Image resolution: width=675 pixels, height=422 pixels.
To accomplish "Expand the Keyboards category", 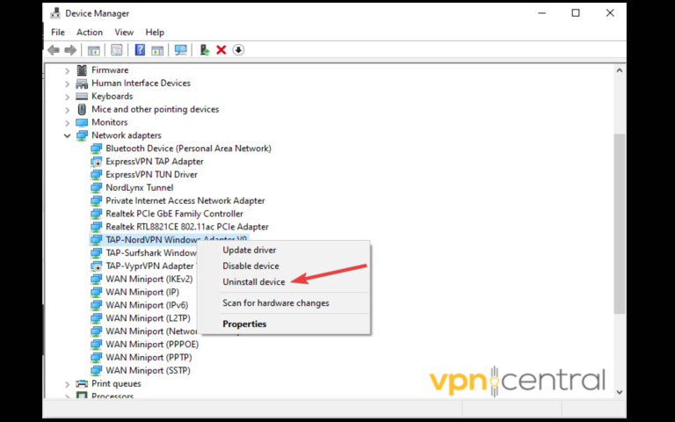I will (68, 97).
